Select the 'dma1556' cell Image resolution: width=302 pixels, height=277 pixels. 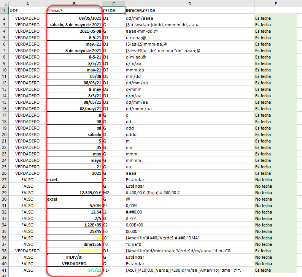pos(74,244)
